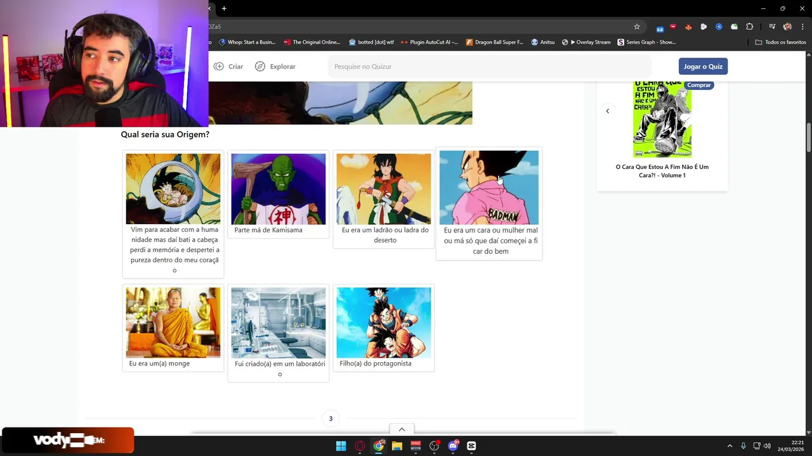Click the microphone tray icon
812x456 pixels.
tap(743, 446)
